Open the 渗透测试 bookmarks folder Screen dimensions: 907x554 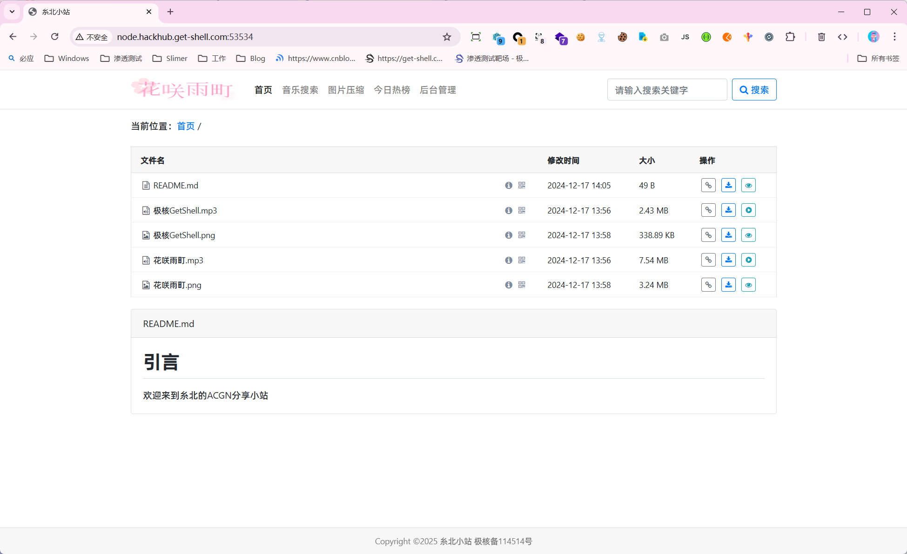pyautogui.click(x=121, y=58)
